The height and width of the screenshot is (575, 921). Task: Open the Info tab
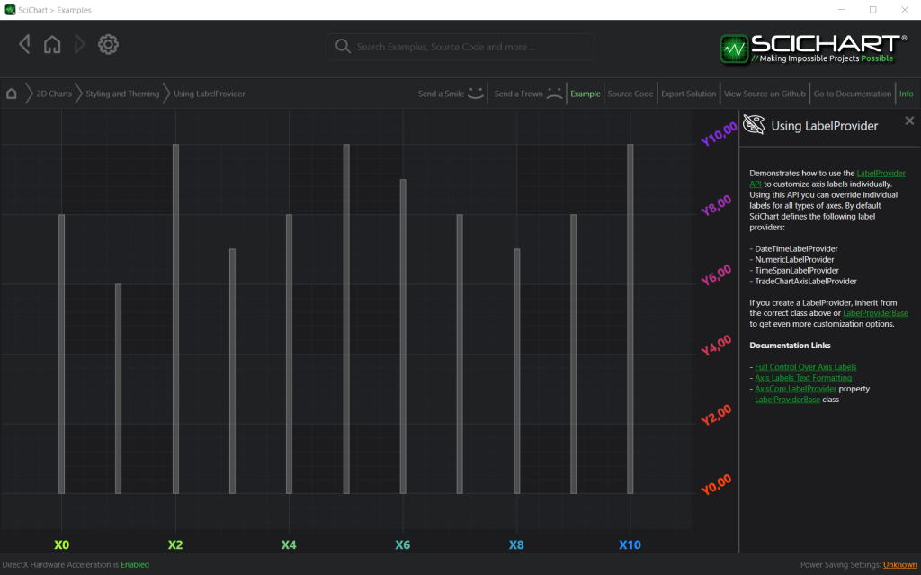pyautogui.click(x=906, y=93)
